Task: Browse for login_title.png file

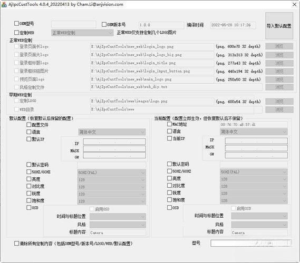Action: point(279,63)
